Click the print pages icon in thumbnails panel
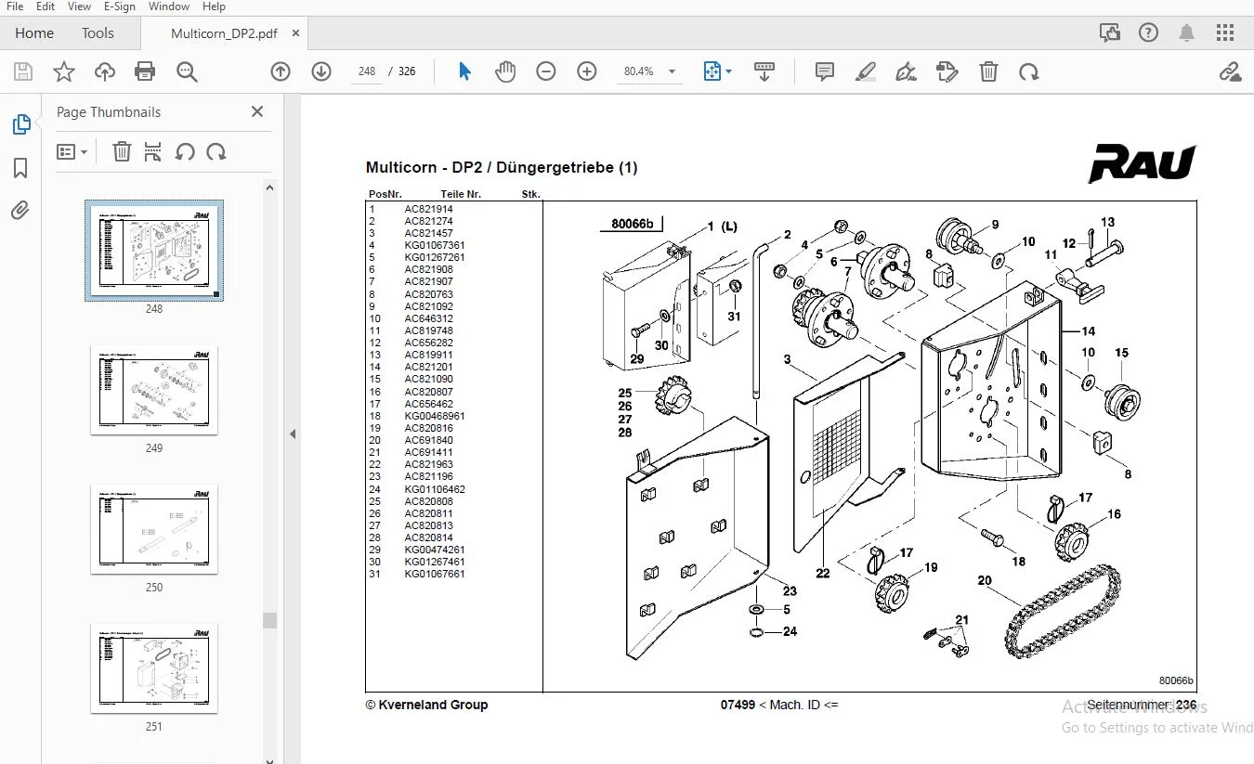Image resolution: width=1254 pixels, height=764 pixels. pos(153,151)
